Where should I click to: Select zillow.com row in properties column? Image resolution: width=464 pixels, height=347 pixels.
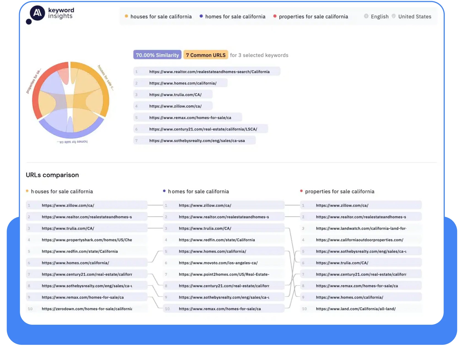tap(361, 205)
